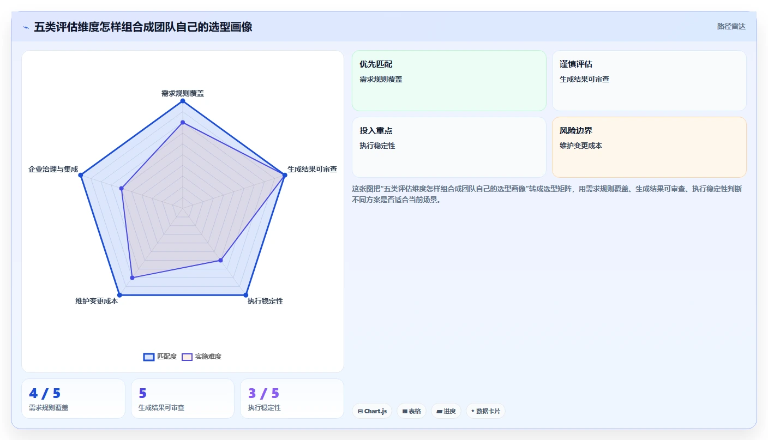Click the 需求规则覆盖 radar axis label
Screen dimensions: 768x440
(183, 93)
